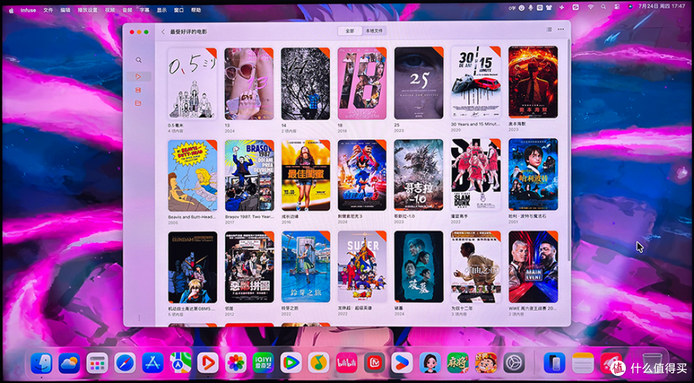Open the 显示 menu
694x383 pixels.
pos(161,10)
